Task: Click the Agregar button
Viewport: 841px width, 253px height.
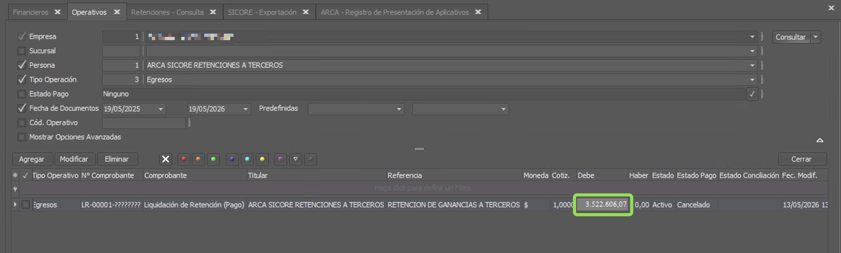Action: pos(32,159)
